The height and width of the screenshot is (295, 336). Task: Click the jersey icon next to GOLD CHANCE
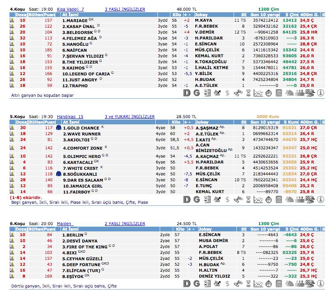(59, 128)
